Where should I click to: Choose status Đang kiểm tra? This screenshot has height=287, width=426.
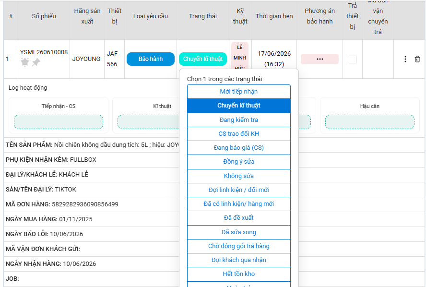click(239, 120)
